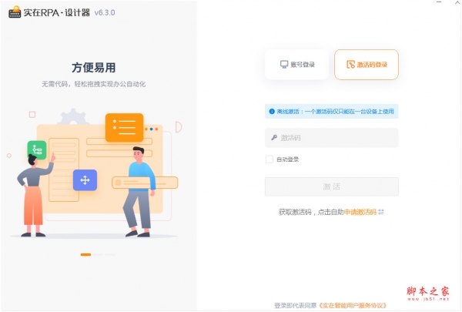This screenshot has width=462, height=312.
Task: Open the 实在智能用户服务协议 link
Action: pos(353,305)
